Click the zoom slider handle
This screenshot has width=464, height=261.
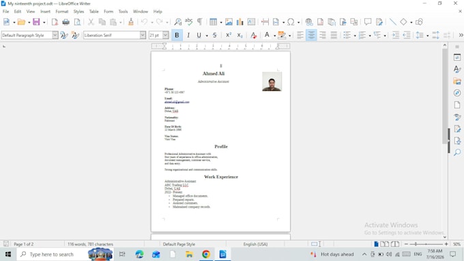[x=416, y=244]
